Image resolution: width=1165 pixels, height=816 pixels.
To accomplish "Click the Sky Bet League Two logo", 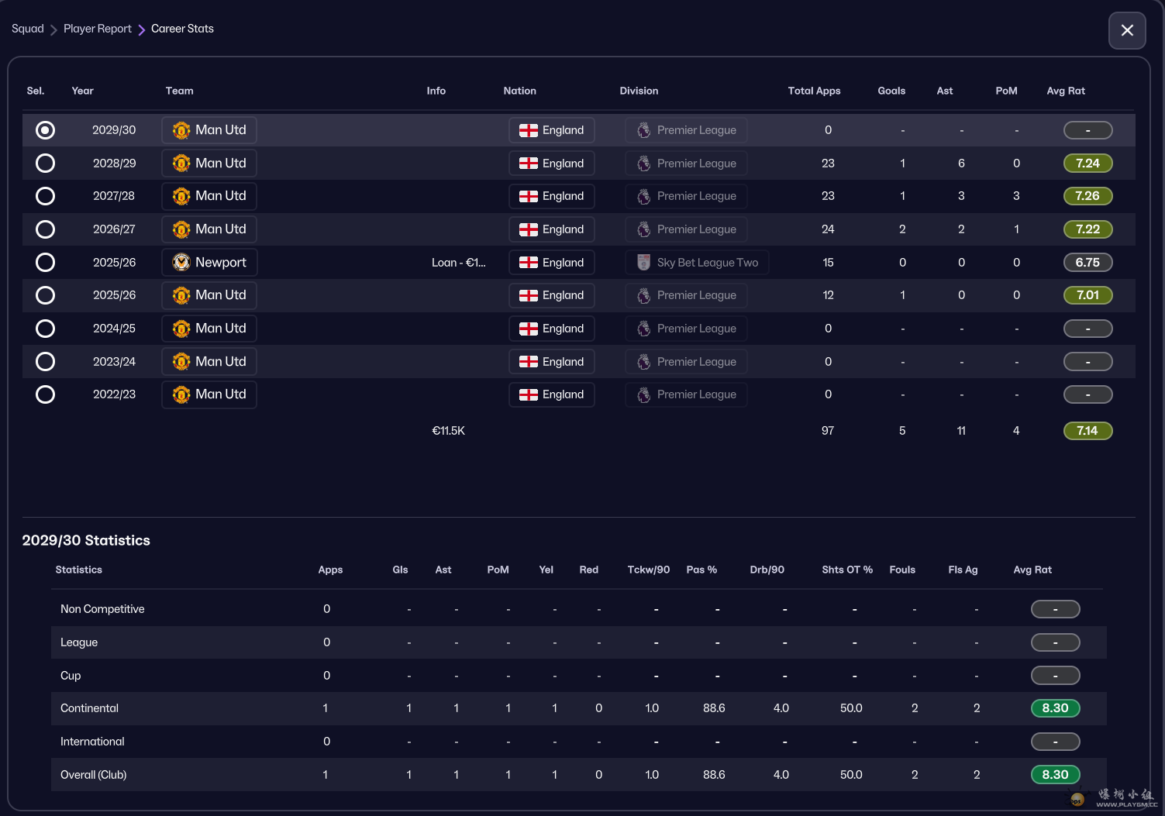I will [643, 263].
